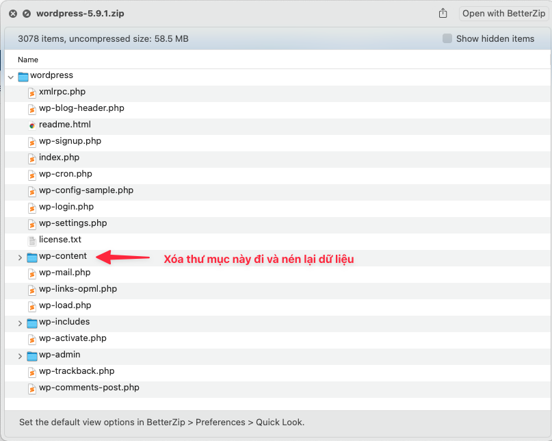Click the 3078 items uncompressed size text
This screenshot has height=441, width=552.
[103, 39]
